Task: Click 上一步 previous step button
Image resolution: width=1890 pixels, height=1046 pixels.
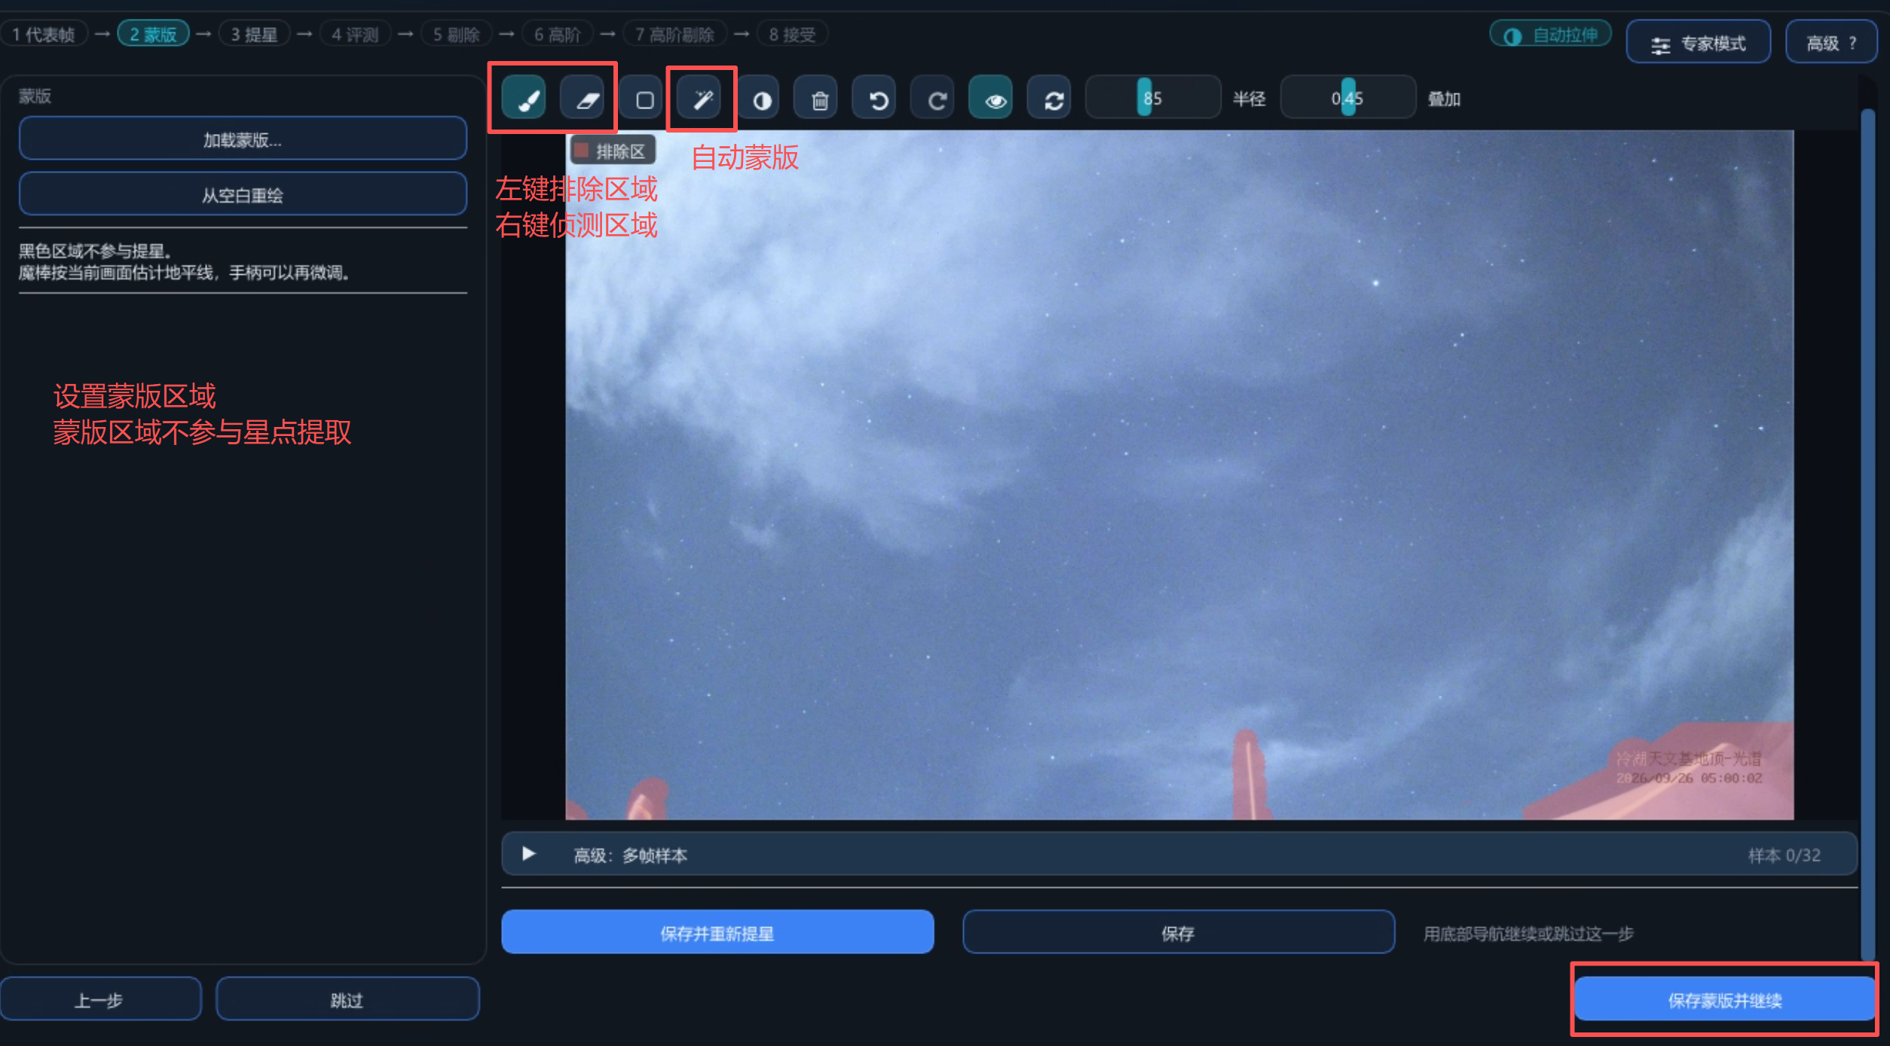Action: click(x=101, y=999)
